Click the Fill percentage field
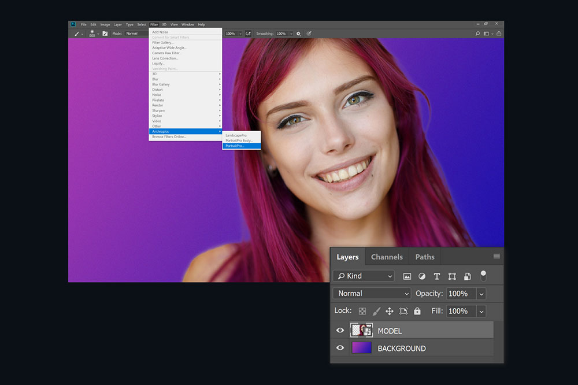The width and height of the screenshot is (578, 385). tap(460, 311)
